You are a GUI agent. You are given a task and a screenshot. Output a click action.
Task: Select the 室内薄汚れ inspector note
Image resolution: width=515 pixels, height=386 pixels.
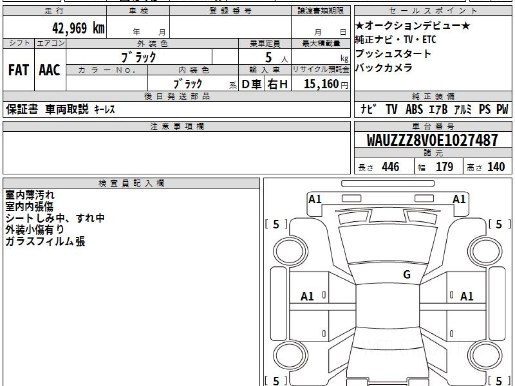coord(30,195)
